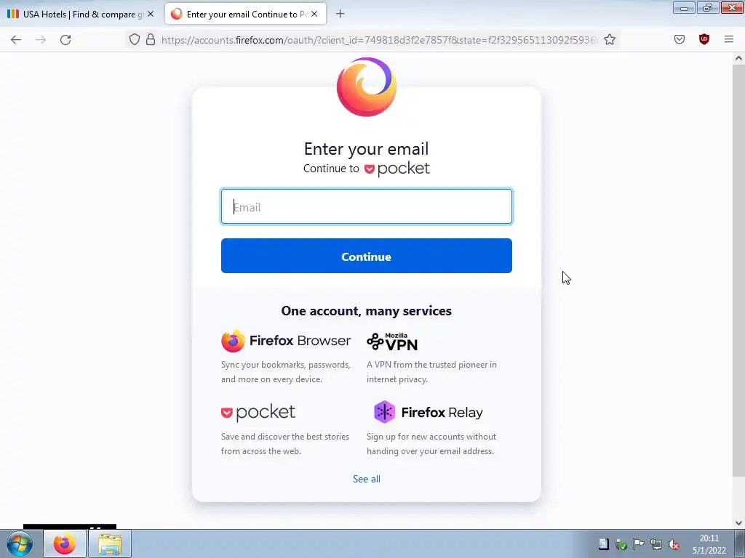Click the "Enter your email" heading
Image resolution: width=745 pixels, height=558 pixels.
367,149
